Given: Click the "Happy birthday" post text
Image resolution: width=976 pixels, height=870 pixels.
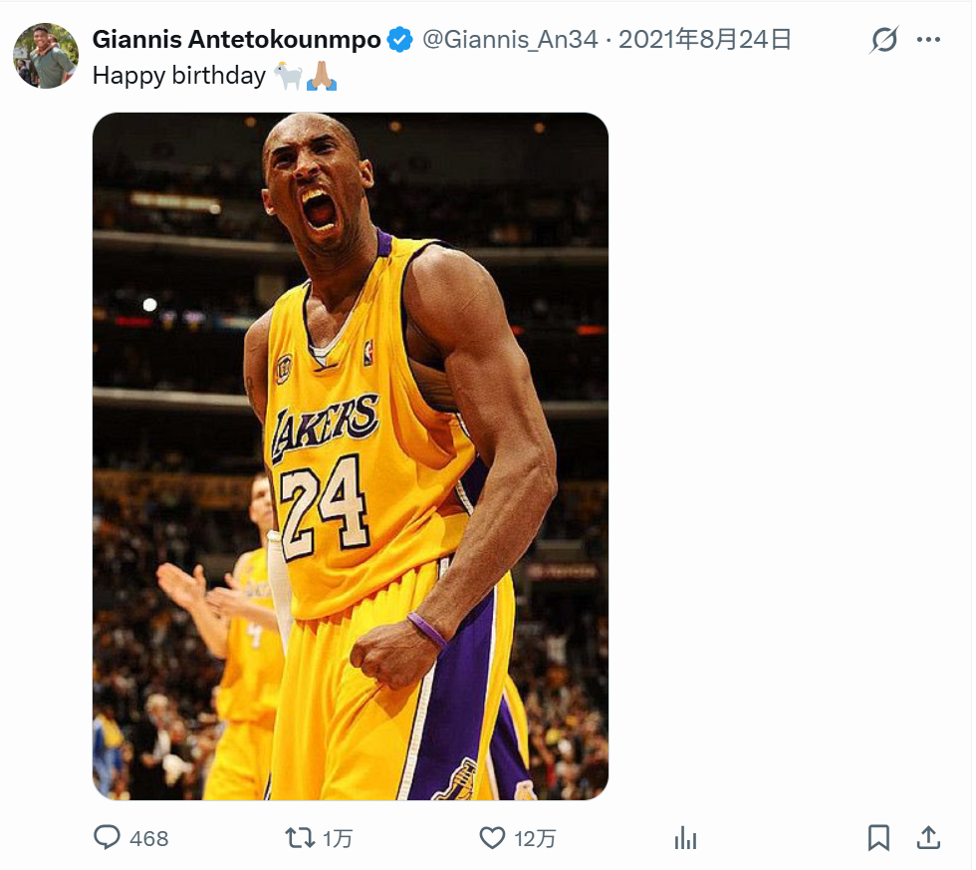Looking at the screenshot, I should [x=179, y=76].
